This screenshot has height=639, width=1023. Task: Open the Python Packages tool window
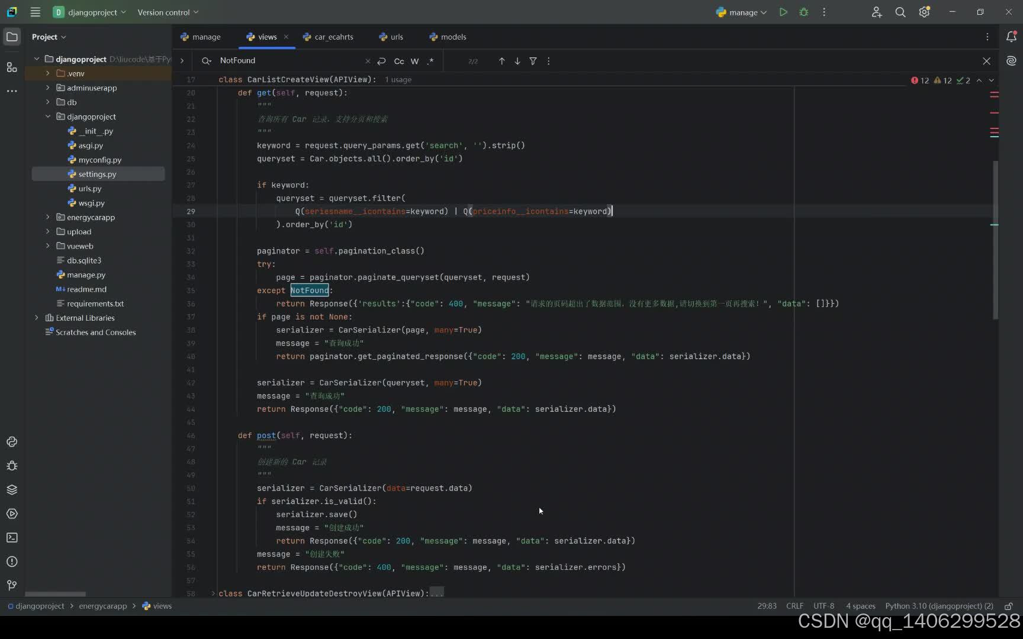tap(12, 490)
